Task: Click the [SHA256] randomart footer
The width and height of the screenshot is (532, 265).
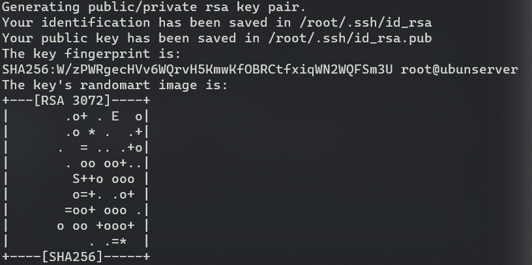Action: [72, 257]
